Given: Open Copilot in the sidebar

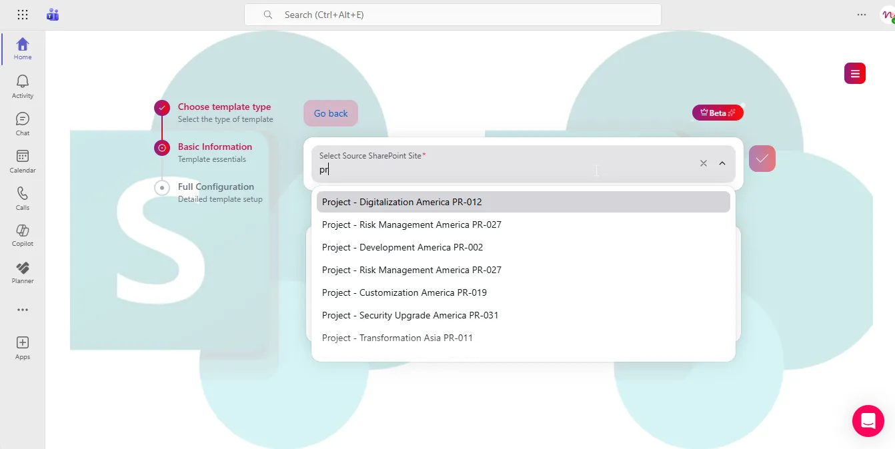Looking at the screenshot, I should pos(23,235).
